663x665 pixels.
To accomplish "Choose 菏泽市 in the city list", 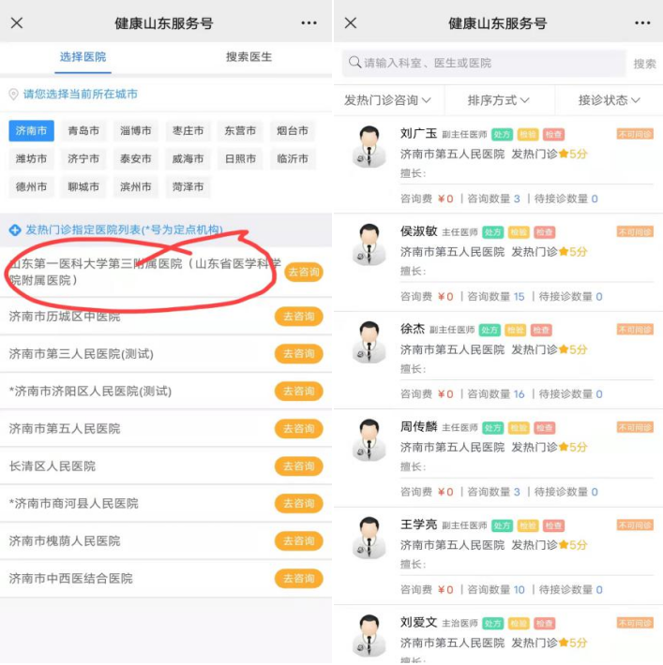I will click(188, 187).
